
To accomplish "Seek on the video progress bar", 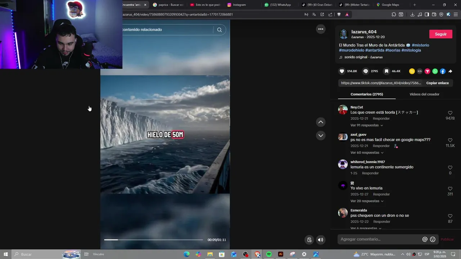I will 153,240.
